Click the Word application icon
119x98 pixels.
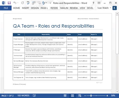pos(4,3)
